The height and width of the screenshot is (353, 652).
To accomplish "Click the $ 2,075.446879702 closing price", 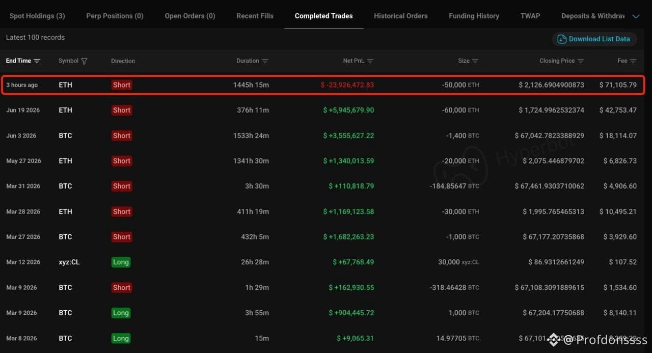I will coord(553,161).
